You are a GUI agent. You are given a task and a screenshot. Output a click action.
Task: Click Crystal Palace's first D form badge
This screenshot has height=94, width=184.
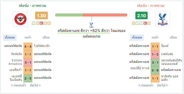(133, 23)
